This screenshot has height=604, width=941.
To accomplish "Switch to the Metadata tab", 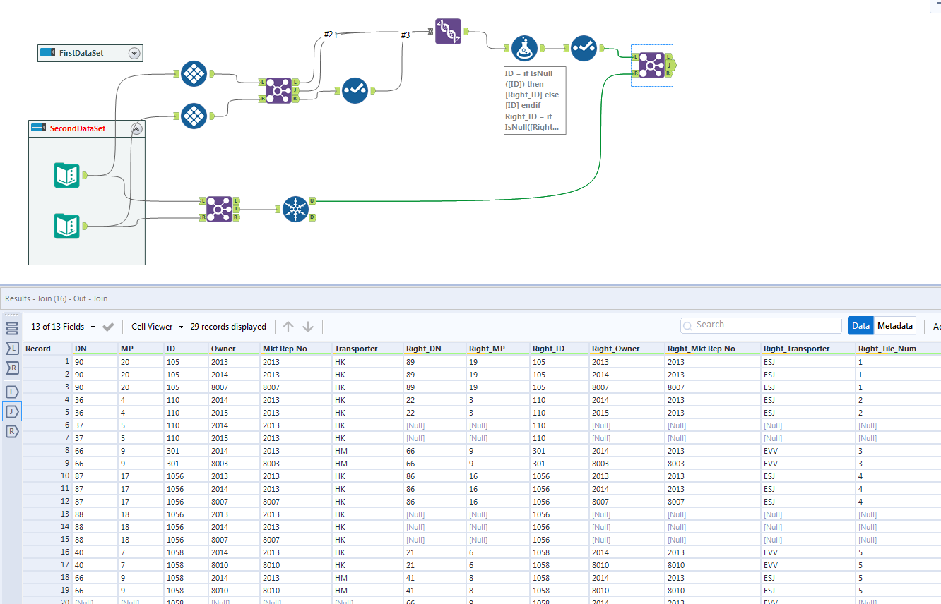I will (x=894, y=325).
